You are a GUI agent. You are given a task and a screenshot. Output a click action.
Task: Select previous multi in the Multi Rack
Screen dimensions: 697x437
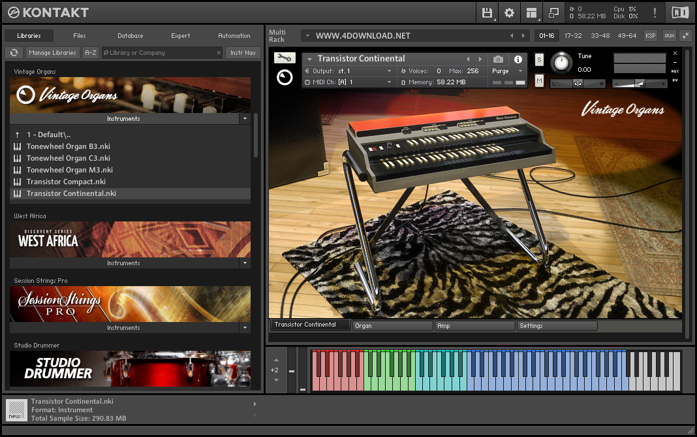pyautogui.click(x=512, y=36)
